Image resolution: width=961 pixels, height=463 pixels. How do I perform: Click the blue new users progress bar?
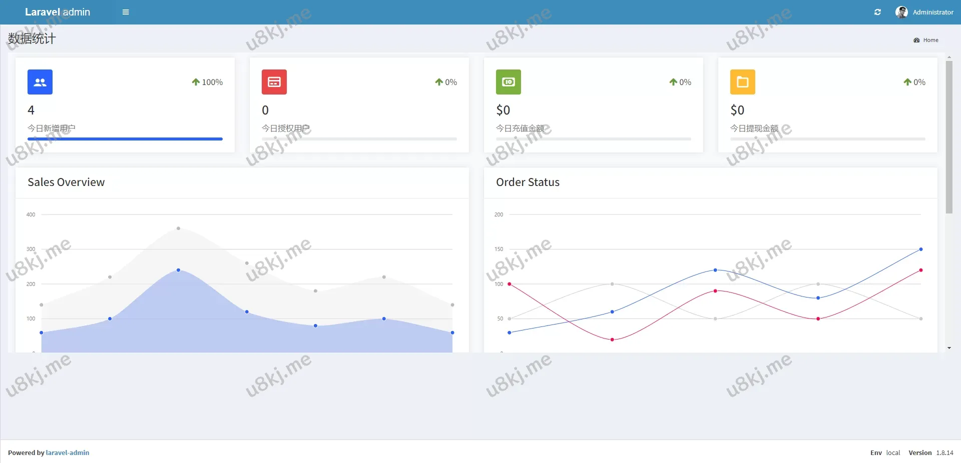(x=125, y=139)
